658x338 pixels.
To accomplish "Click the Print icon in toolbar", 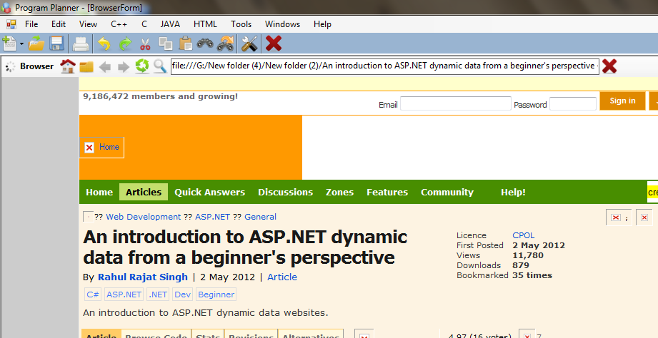I will (x=81, y=44).
